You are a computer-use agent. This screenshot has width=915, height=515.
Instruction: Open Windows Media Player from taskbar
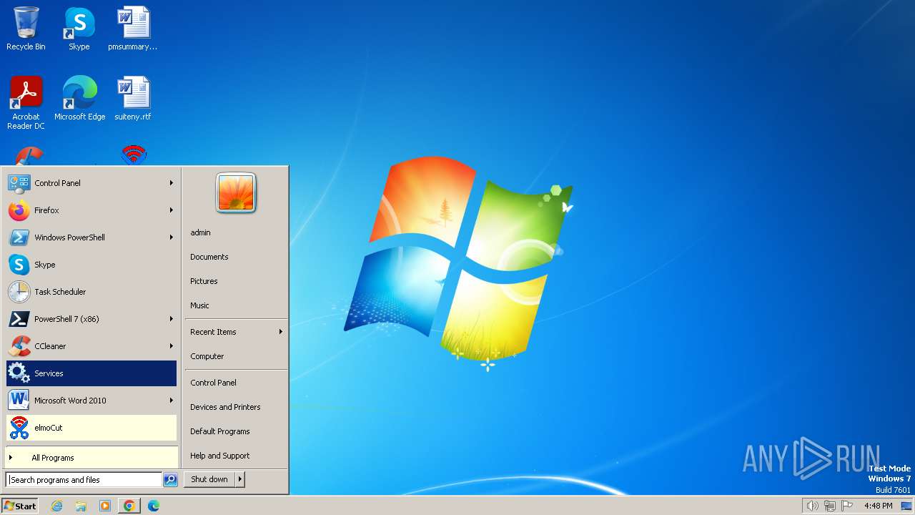click(x=105, y=506)
